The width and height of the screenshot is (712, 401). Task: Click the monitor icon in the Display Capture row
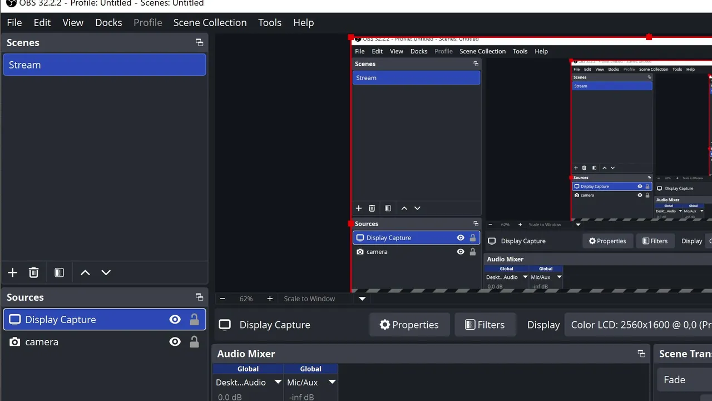(x=15, y=320)
